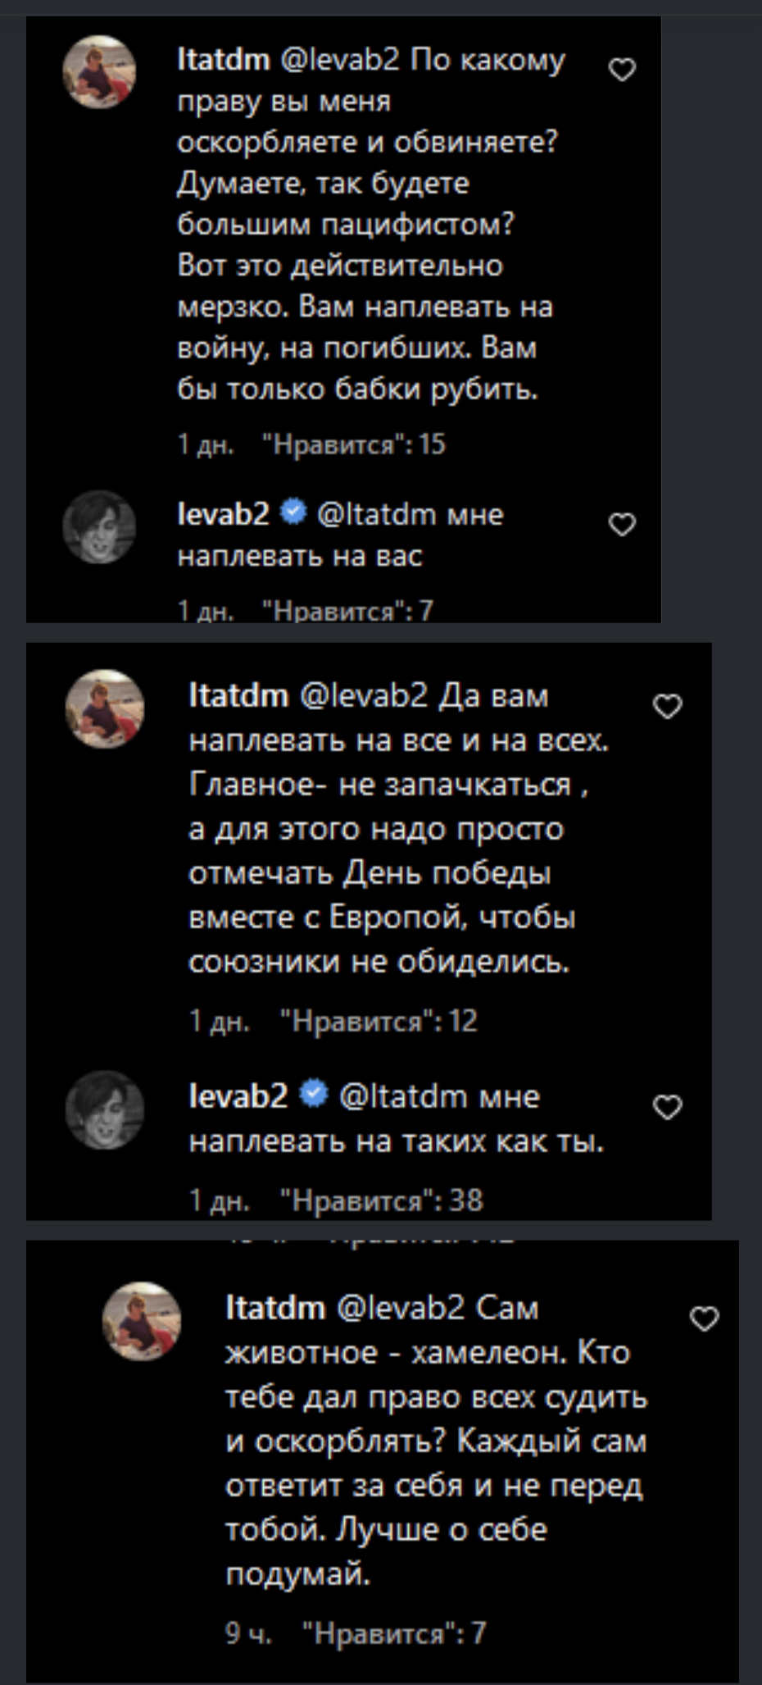This screenshot has height=1685, width=762.
Task: Click the verified badge in the "таких как ты" reply
Action: click(x=314, y=1095)
